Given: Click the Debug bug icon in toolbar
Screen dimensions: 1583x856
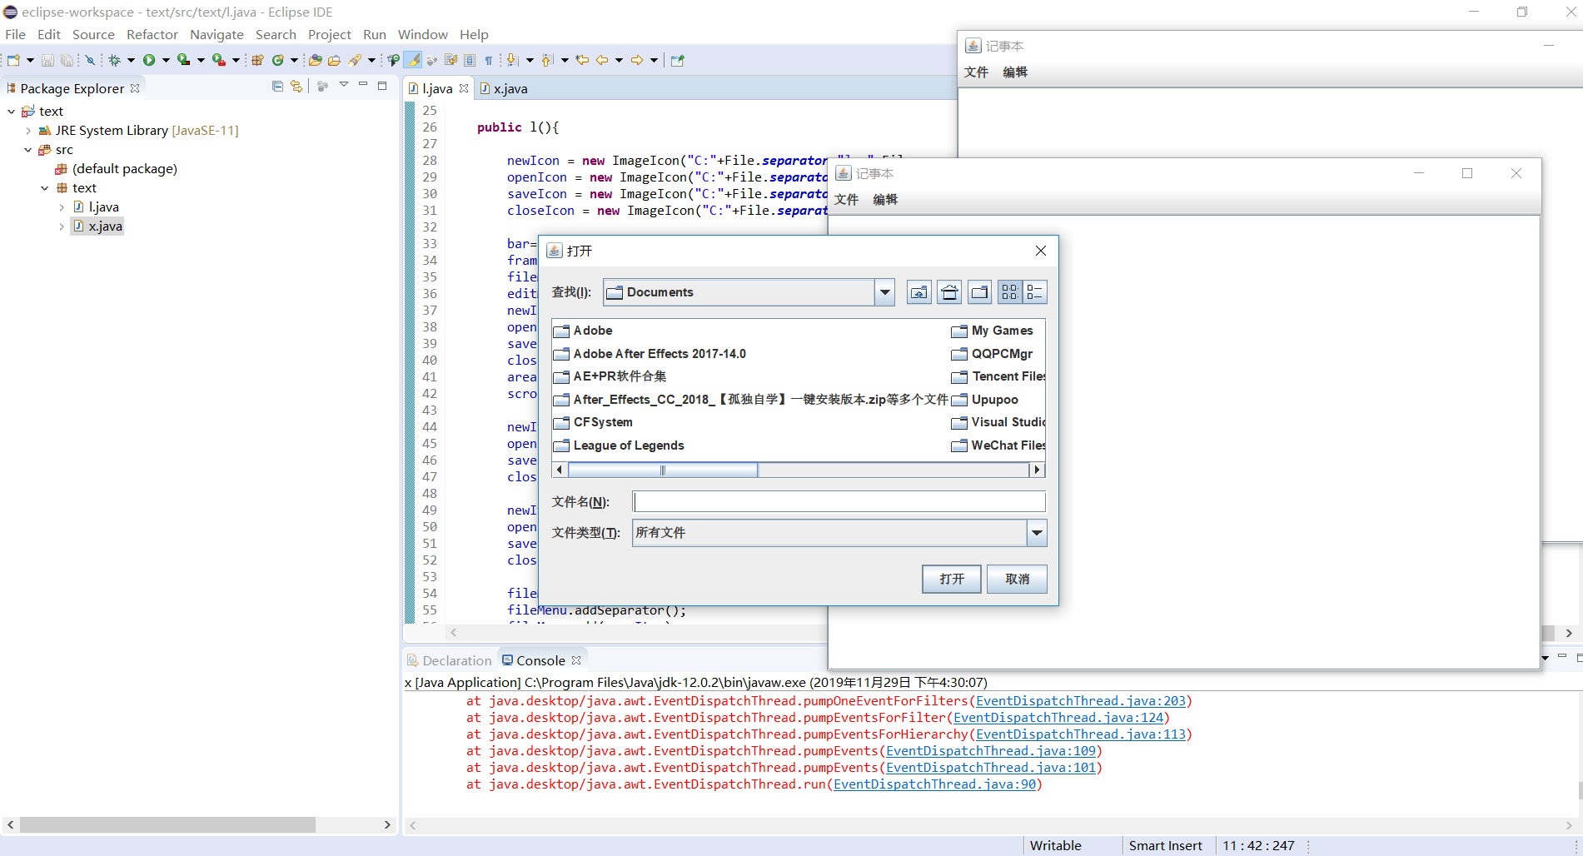Looking at the screenshot, I should 115,60.
